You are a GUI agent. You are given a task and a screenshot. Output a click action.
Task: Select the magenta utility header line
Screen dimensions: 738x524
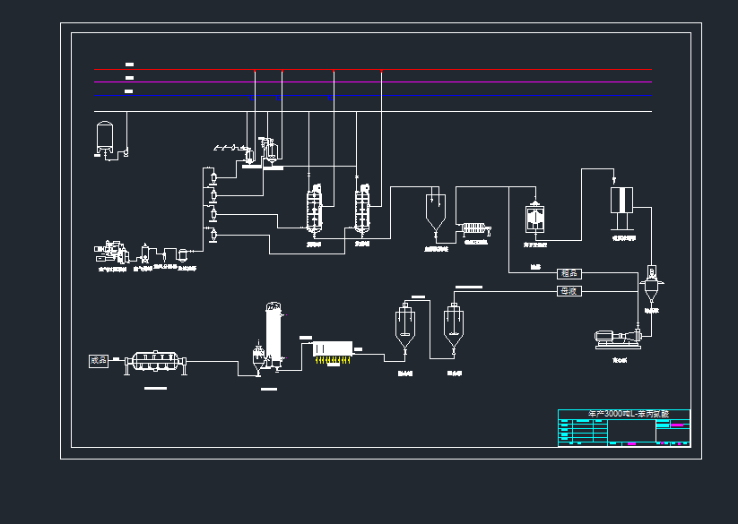[x=373, y=82]
